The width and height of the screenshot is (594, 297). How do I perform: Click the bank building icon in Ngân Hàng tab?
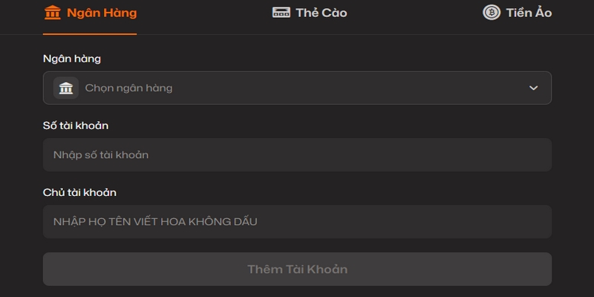(53, 13)
